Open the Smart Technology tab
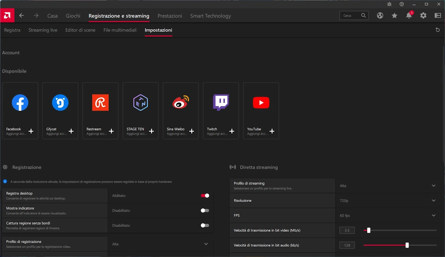This screenshot has width=445, height=257. (210, 16)
